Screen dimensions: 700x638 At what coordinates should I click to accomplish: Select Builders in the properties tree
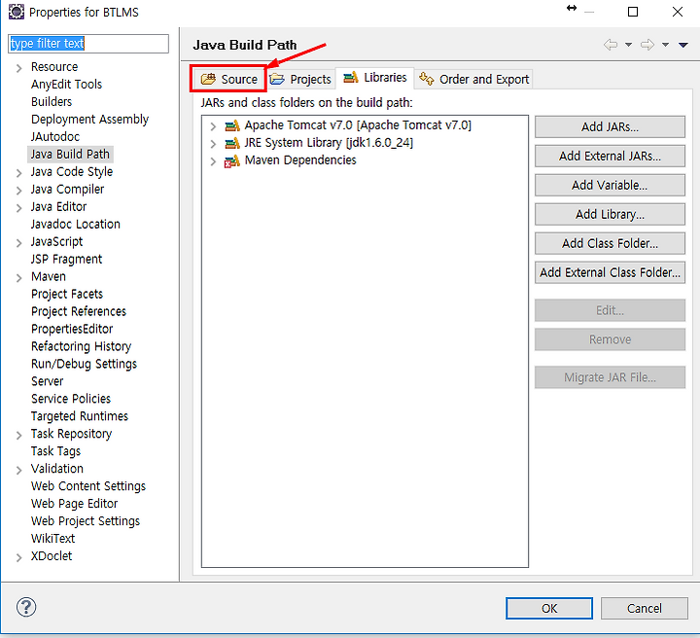click(x=52, y=102)
